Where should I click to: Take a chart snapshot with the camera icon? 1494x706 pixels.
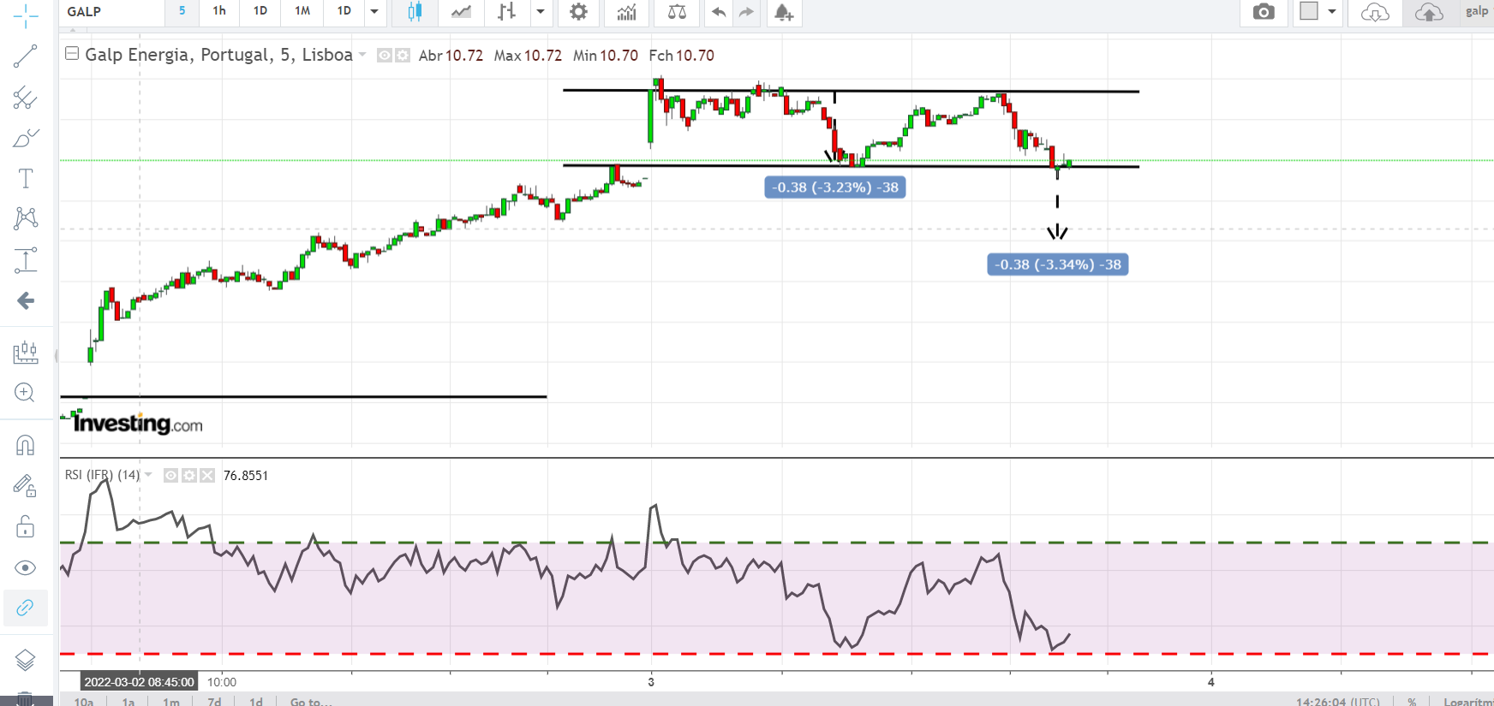point(1264,12)
